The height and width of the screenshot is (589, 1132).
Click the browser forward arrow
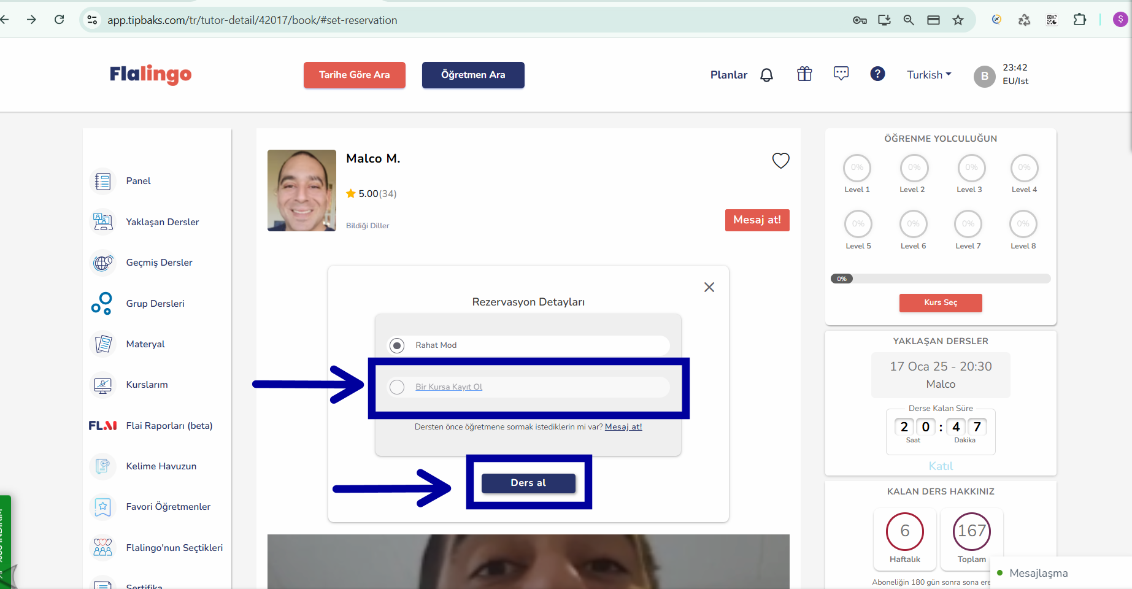tap(31, 20)
